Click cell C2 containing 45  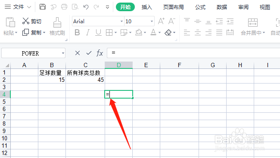(85, 80)
